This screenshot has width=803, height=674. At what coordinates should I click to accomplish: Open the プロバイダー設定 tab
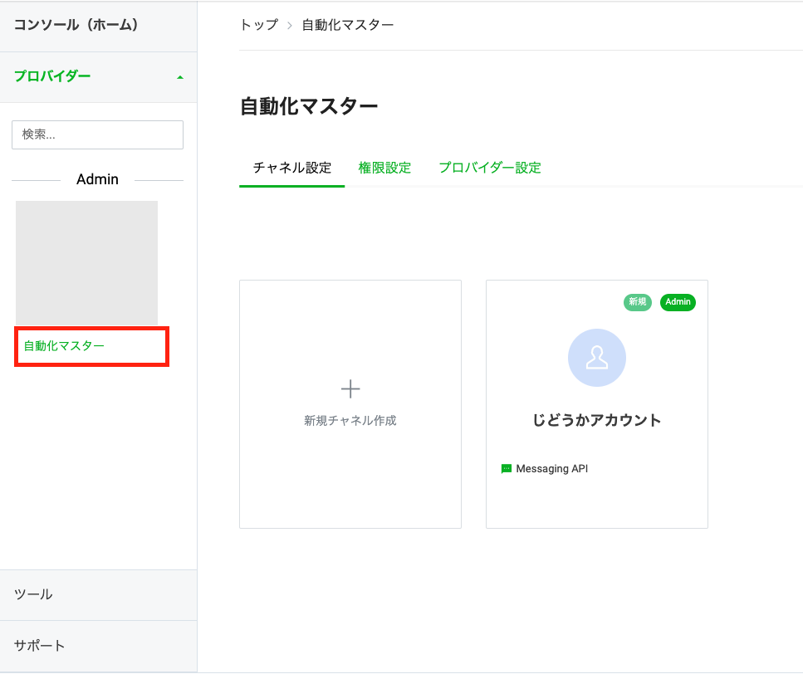pyautogui.click(x=489, y=168)
